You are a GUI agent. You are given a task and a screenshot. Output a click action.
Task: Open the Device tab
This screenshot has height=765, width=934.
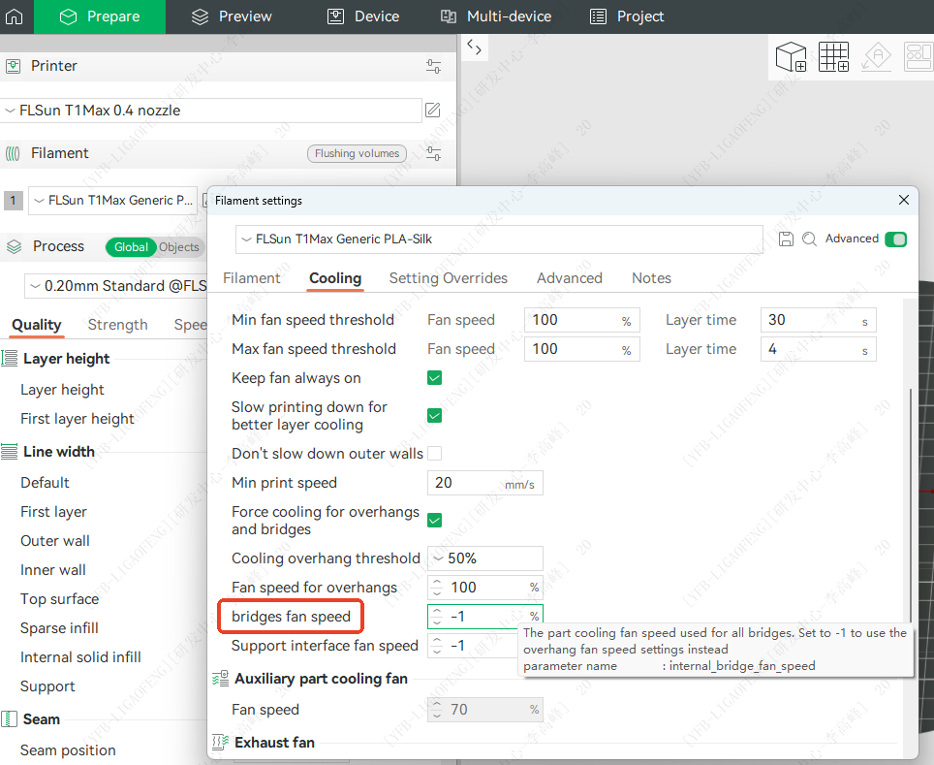363,16
